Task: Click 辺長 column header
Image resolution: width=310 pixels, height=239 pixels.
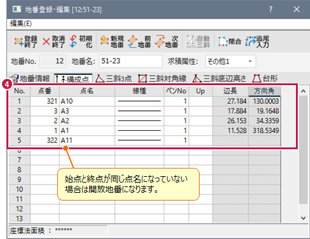Action: point(230,91)
